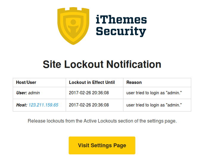Viewport: 204px width, 163px height.
Task: Select the Host/User column header
Action: 26,82
